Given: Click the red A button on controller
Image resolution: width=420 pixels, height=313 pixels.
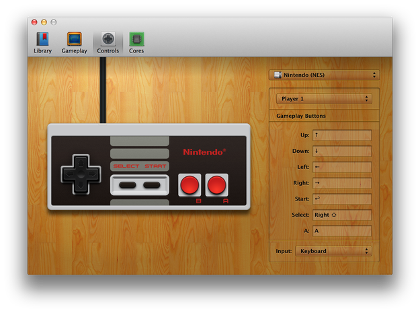Looking at the screenshot, I should pyautogui.click(x=216, y=185).
